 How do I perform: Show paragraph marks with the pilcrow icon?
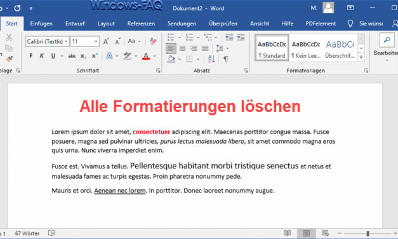tap(225, 59)
